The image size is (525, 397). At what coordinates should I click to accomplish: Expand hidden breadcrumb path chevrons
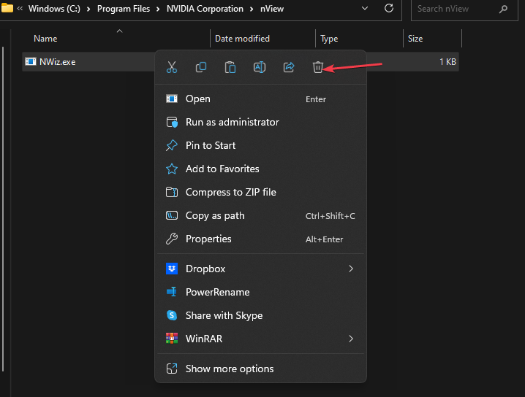click(x=20, y=8)
